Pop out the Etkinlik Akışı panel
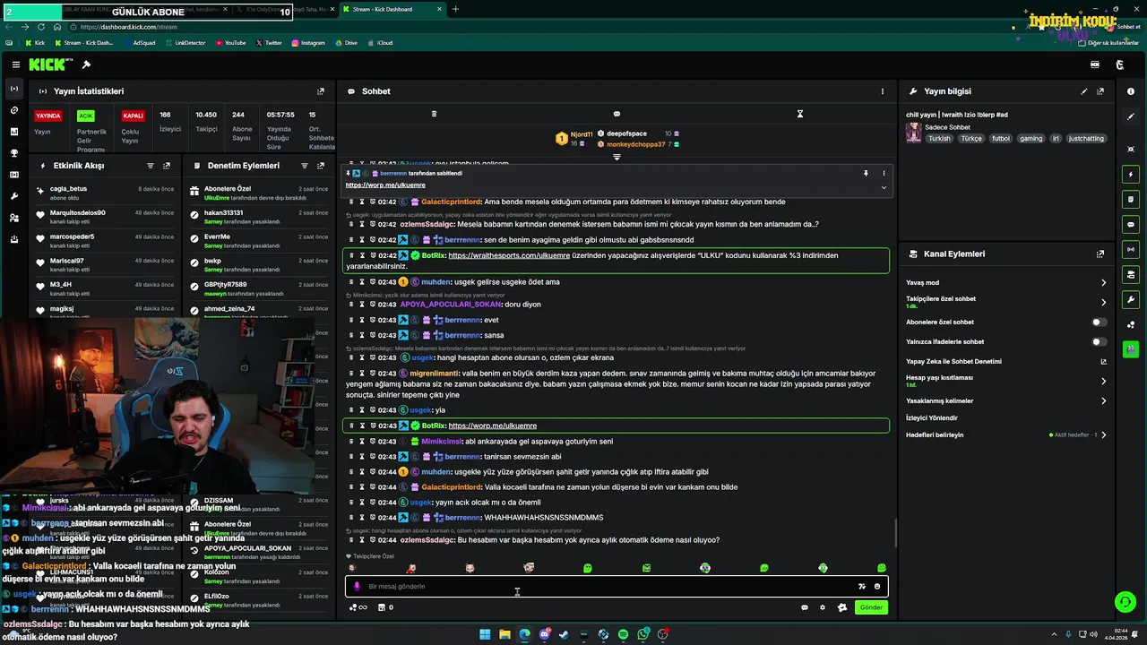This screenshot has height=645, width=1147. pos(167,166)
